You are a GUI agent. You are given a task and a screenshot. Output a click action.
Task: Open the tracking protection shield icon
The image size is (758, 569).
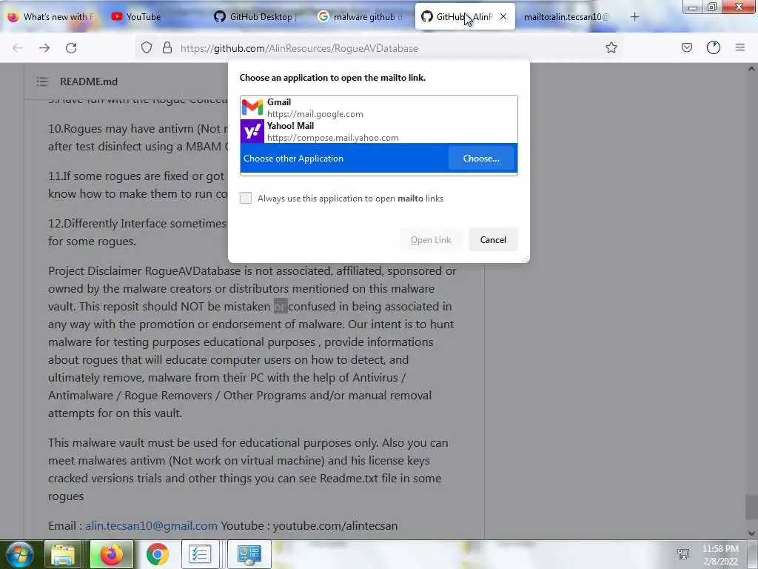147,48
